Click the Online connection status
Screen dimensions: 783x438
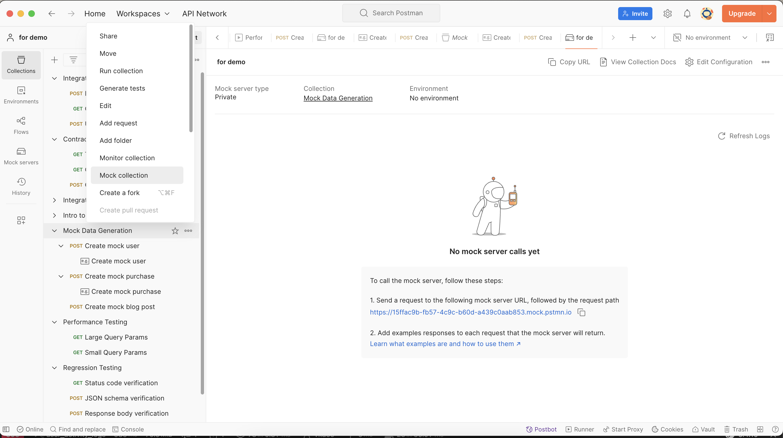point(30,429)
